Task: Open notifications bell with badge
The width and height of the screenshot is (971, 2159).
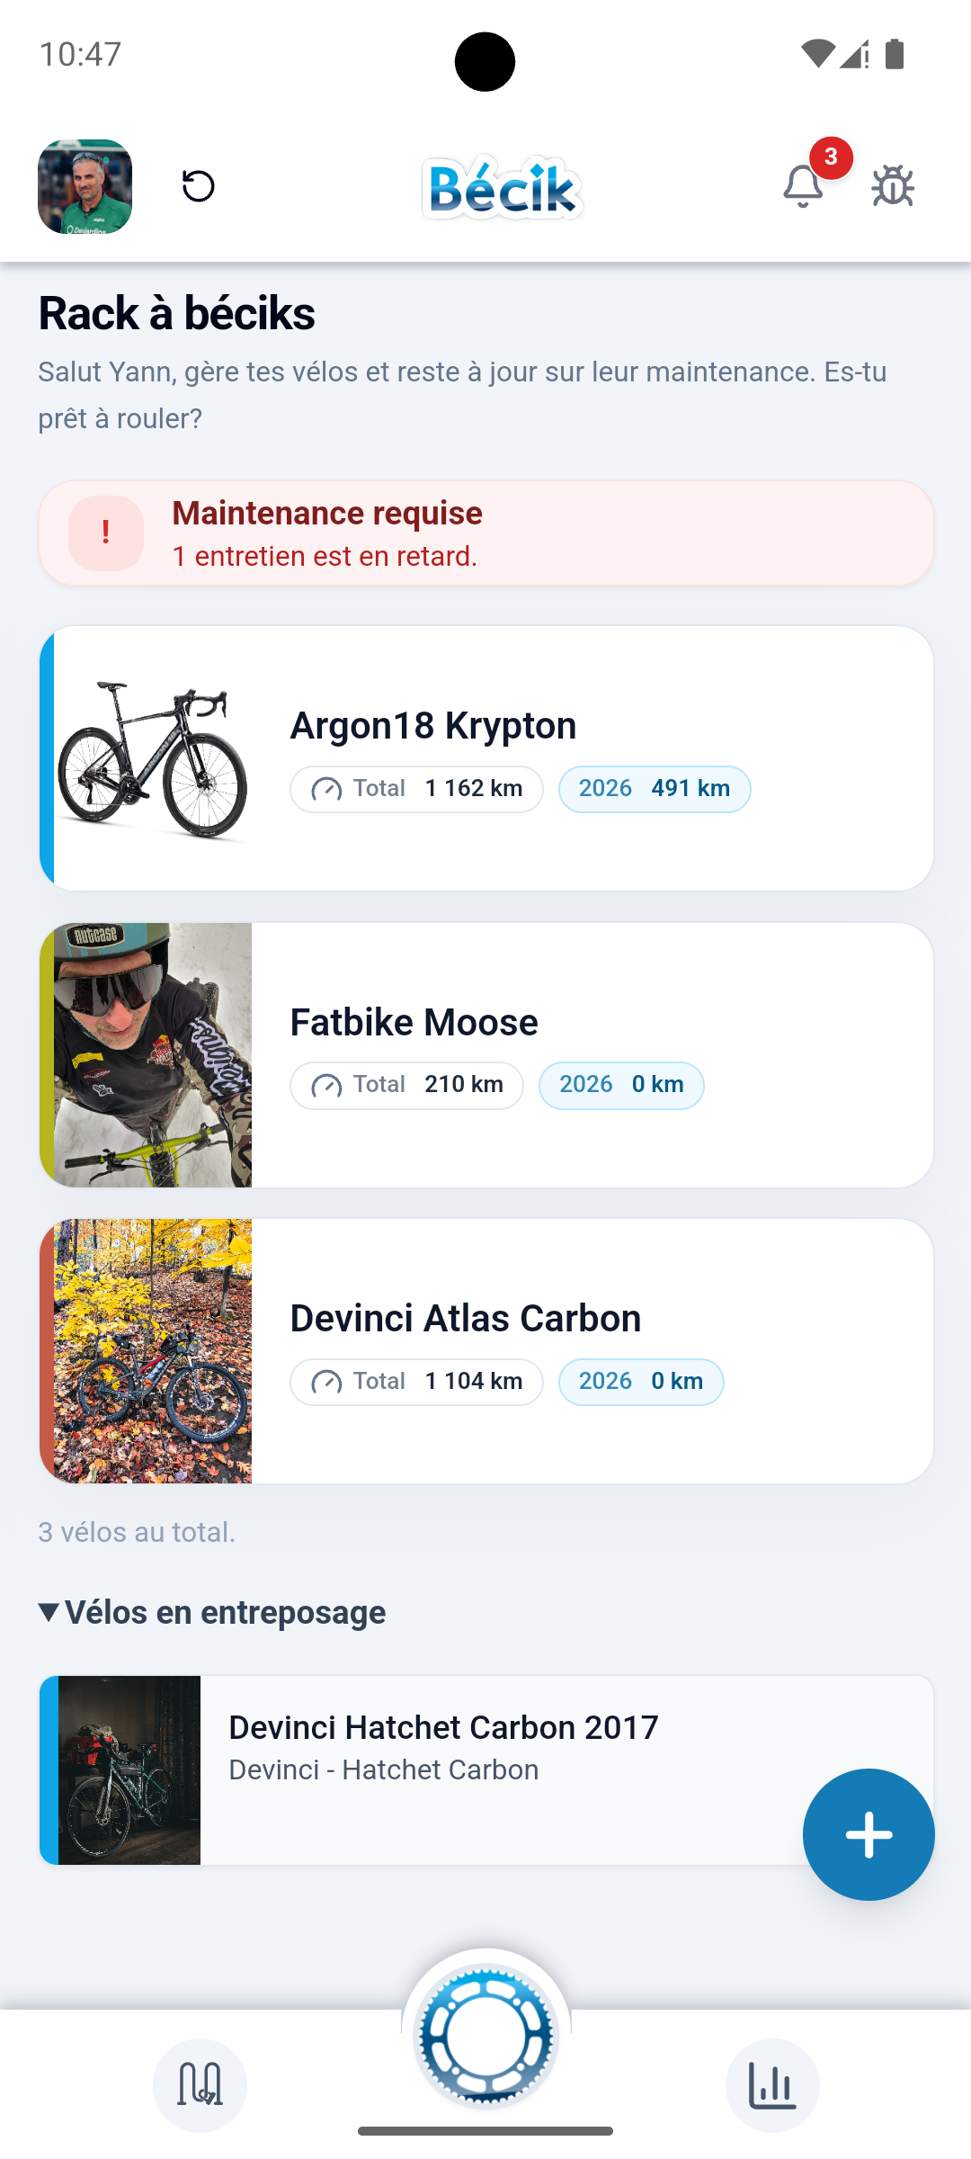Action: (804, 186)
